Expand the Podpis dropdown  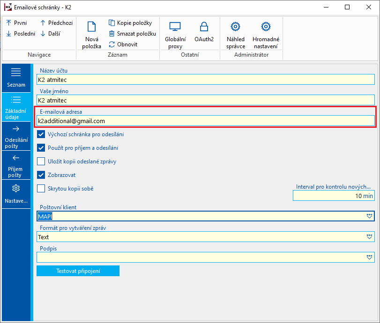tap(370, 257)
